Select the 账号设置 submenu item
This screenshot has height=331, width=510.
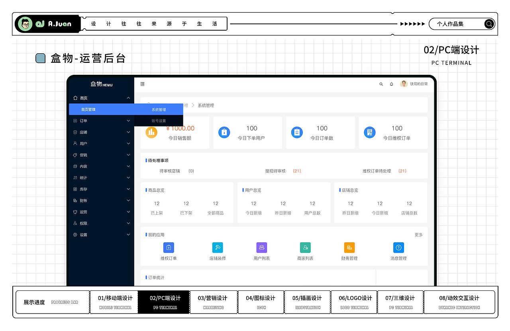click(x=158, y=120)
